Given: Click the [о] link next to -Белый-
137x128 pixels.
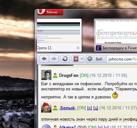Looking at the screenshot, I should (x=90, y=108).
